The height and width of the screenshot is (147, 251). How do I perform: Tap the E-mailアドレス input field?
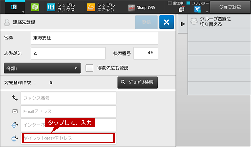(x=69, y=111)
